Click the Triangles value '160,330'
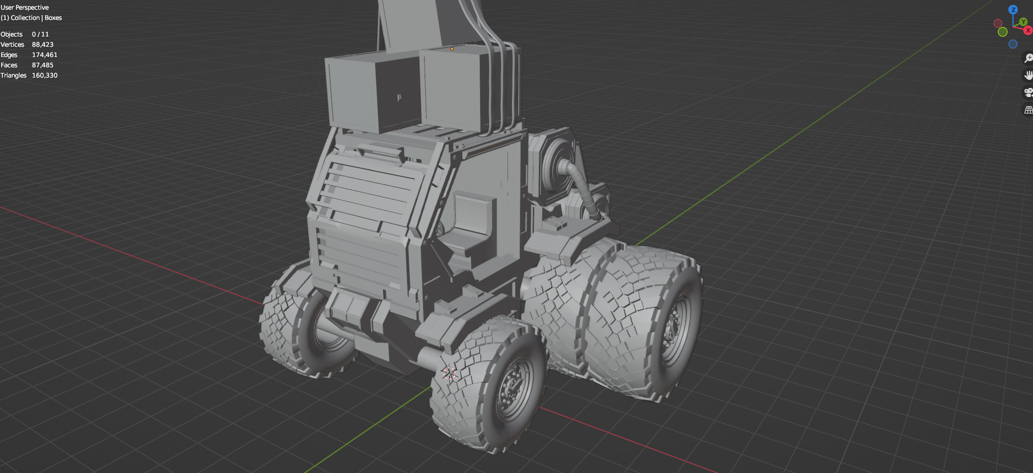The width and height of the screenshot is (1033, 473). (45, 75)
